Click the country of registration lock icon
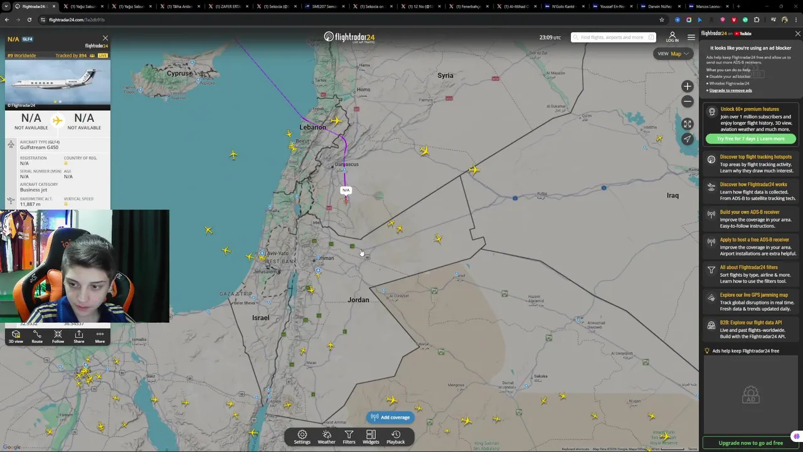803x452 pixels. coord(66,163)
